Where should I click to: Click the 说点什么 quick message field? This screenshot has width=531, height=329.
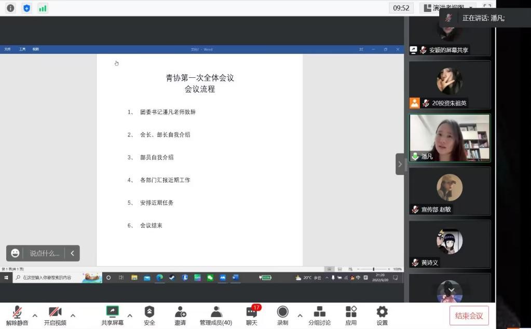coord(44,253)
